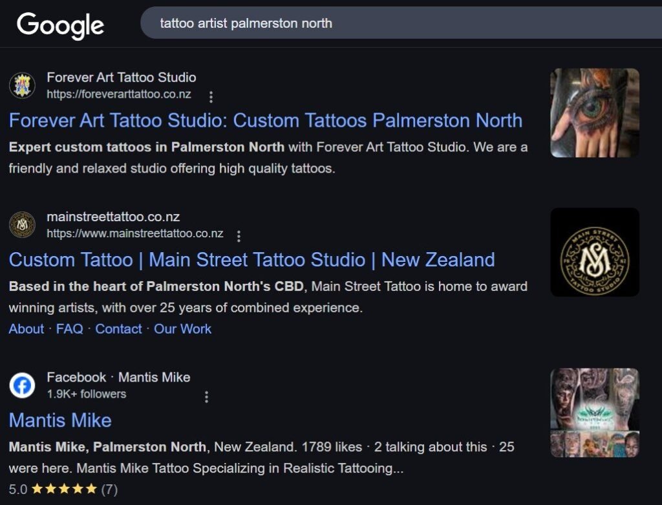Go to Main Street's Contact sitelink
The width and height of the screenshot is (662, 505).
point(118,328)
